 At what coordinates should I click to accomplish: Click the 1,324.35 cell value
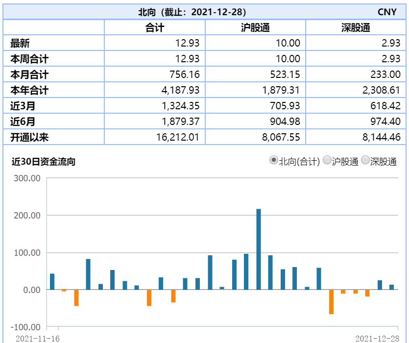181,106
